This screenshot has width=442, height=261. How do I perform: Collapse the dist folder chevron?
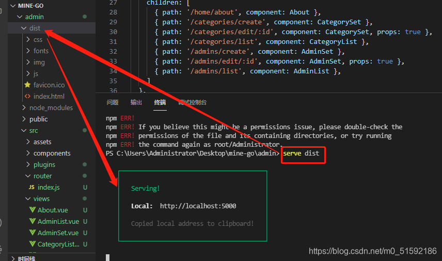24,28
